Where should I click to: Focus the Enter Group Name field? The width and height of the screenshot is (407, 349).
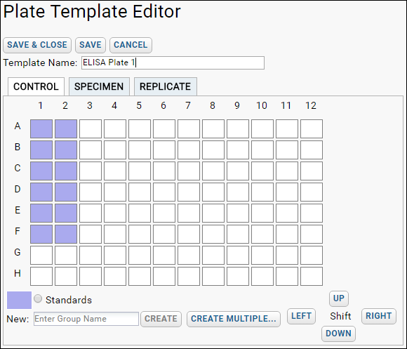tap(86, 319)
